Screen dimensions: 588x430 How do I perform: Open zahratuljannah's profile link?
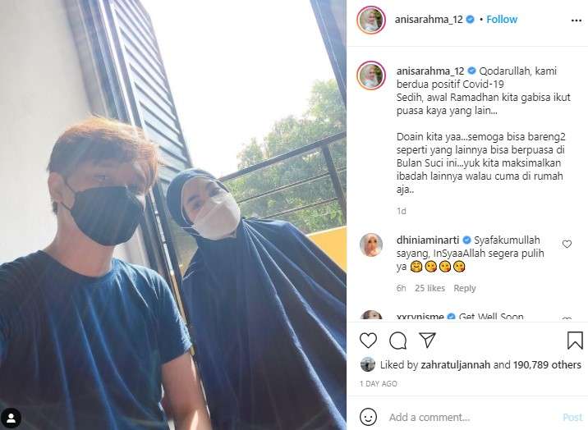pyautogui.click(x=455, y=364)
